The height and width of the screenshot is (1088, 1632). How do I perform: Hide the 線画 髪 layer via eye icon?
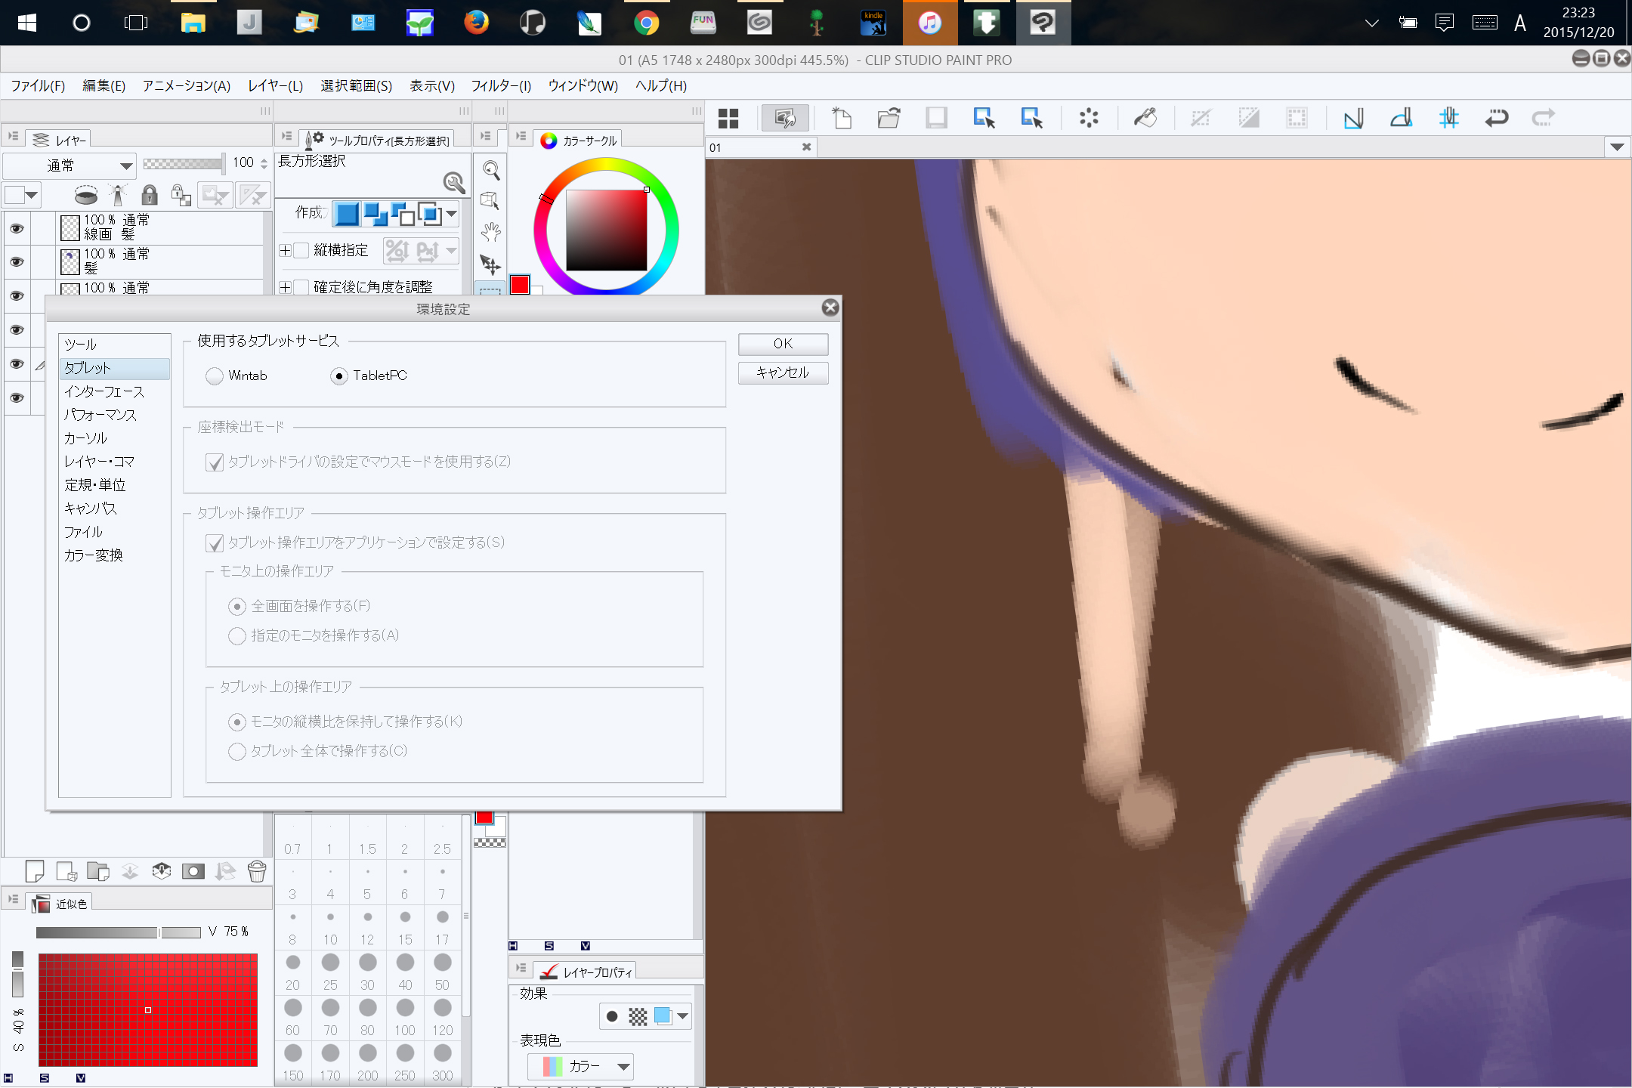(17, 228)
